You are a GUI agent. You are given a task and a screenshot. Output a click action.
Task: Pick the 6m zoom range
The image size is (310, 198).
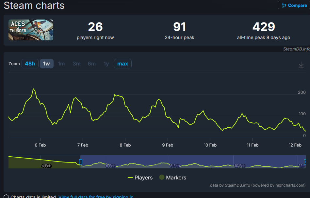92,64
